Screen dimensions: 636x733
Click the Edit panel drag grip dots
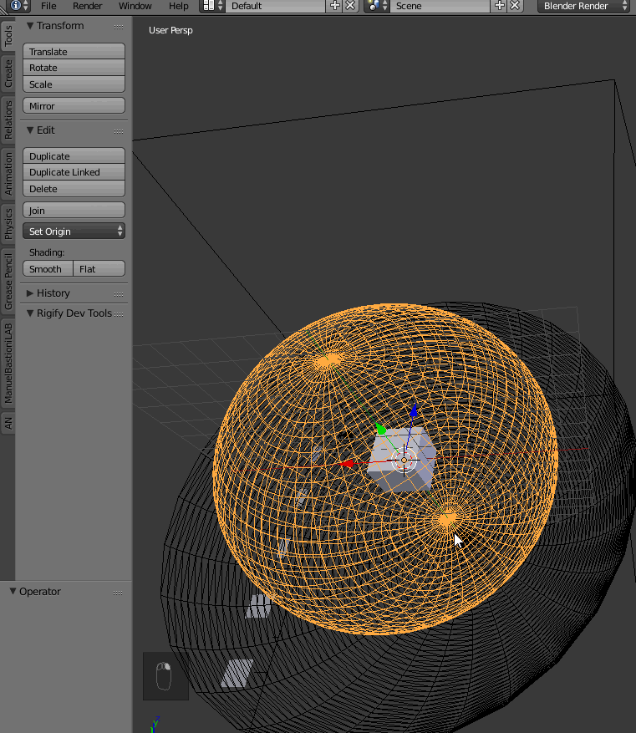(119, 131)
